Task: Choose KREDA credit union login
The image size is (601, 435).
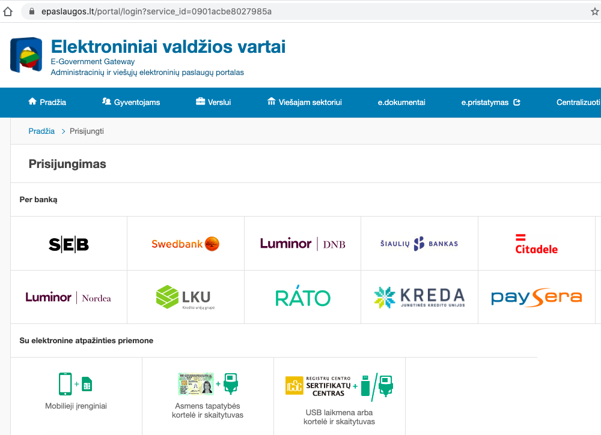Action: coord(419,297)
